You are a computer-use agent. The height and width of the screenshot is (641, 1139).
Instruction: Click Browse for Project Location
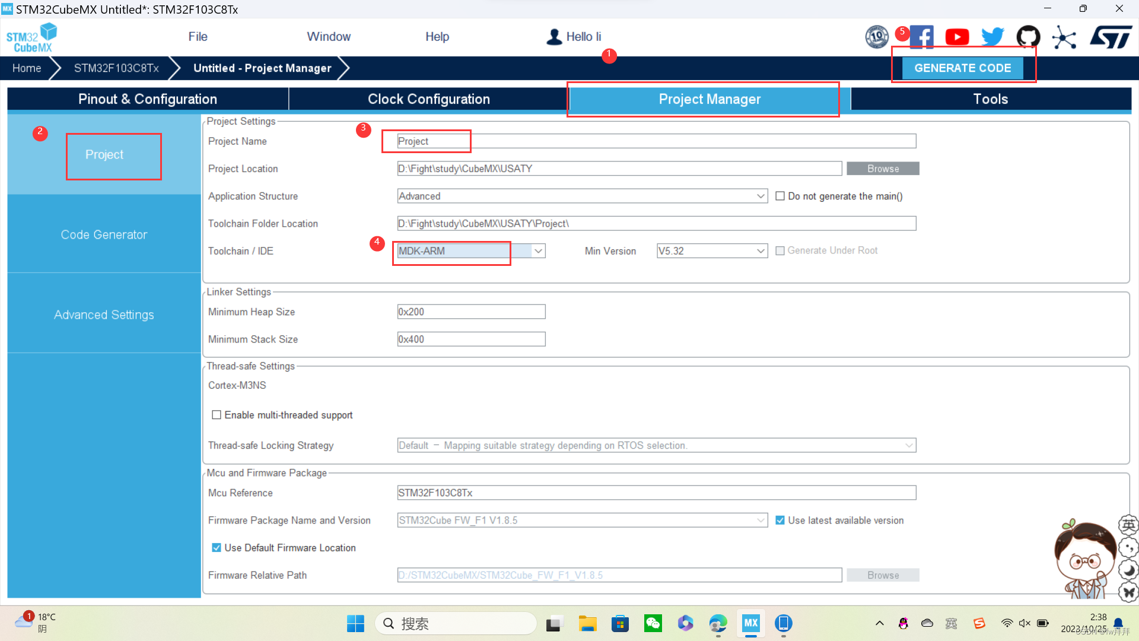point(882,169)
